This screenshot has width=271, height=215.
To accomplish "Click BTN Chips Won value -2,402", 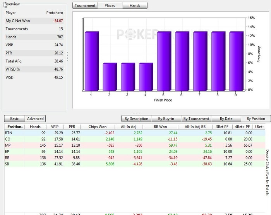I will tap(109, 133).
